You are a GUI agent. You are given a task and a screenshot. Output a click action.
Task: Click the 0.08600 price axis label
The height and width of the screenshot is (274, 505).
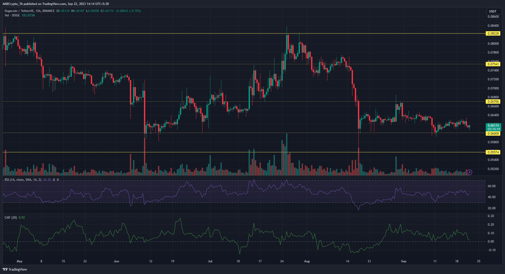(x=493, y=17)
